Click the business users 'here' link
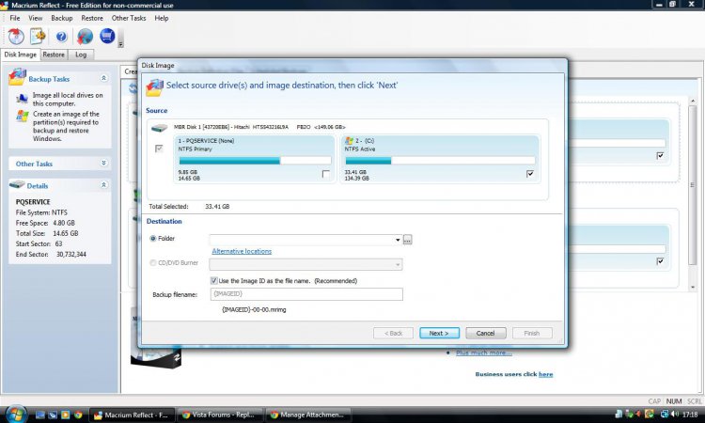This screenshot has height=423, width=705. click(545, 374)
